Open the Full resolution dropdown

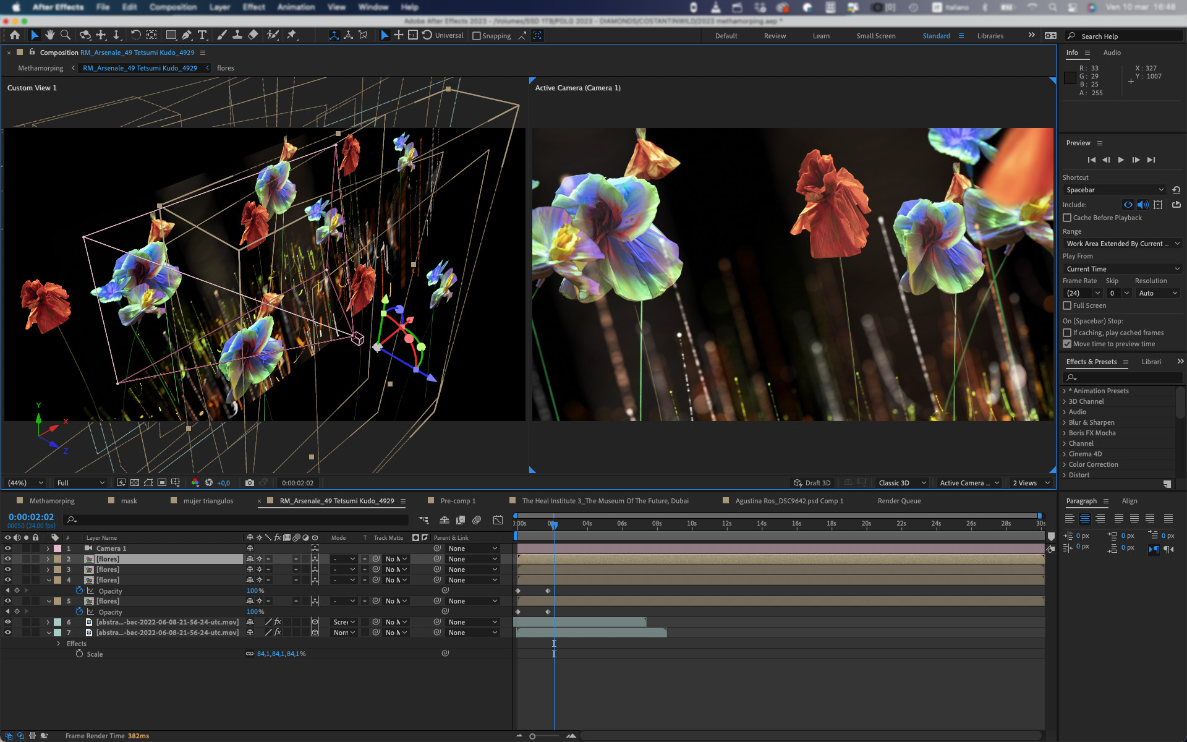[80, 483]
